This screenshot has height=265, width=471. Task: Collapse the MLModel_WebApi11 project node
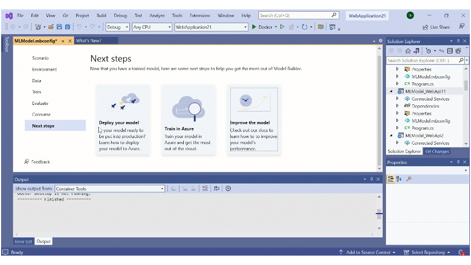click(x=391, y=91)
